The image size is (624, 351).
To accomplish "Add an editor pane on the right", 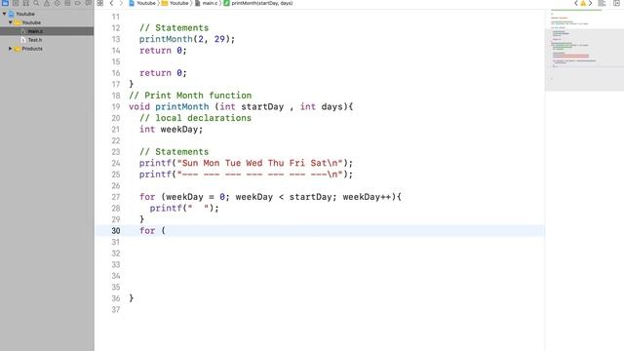I will (616, 3).
